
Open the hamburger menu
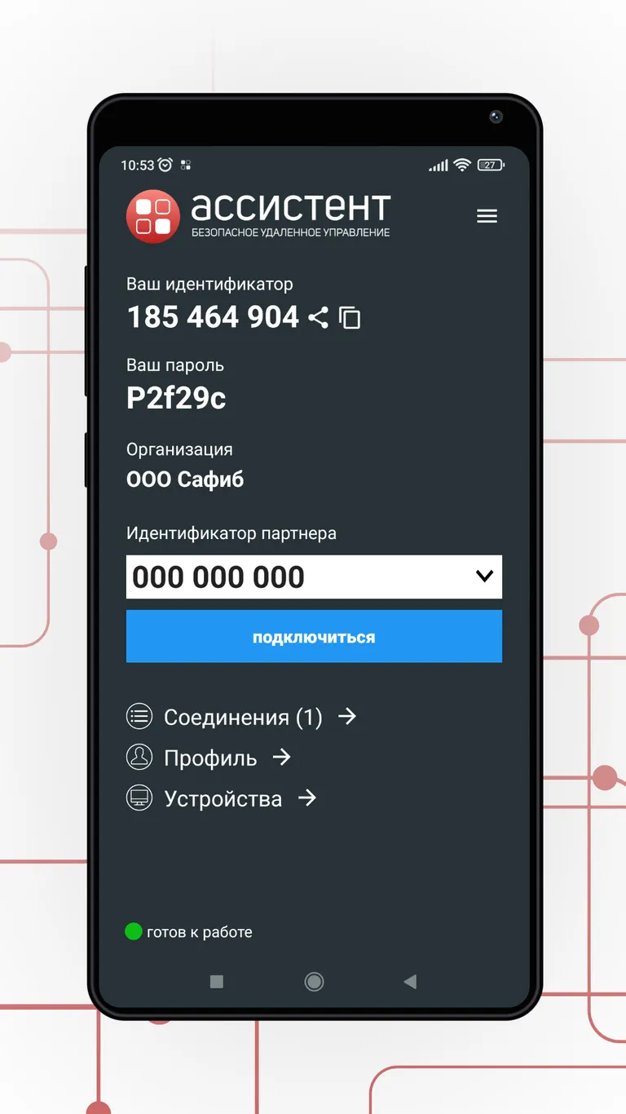(x=487, y=216)
